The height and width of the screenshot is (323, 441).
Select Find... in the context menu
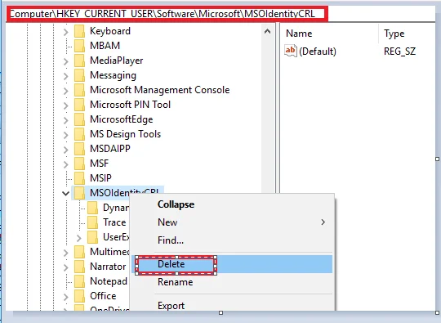(232, 240)
